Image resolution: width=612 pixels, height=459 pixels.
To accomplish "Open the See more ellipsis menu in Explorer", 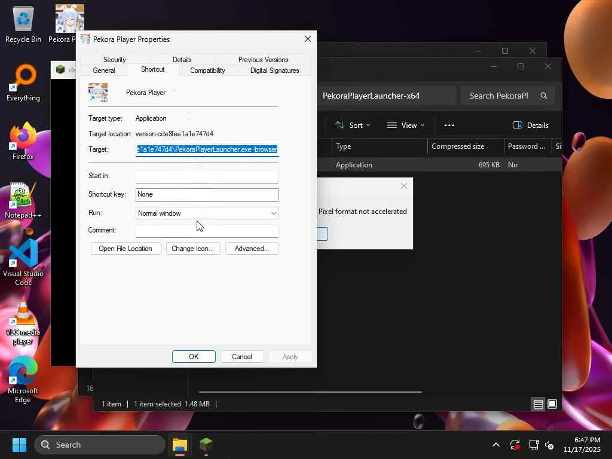I will click(x=449, y=126).
